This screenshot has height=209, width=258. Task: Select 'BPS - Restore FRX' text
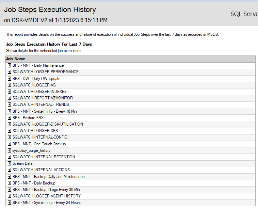[x=28, y=118]
